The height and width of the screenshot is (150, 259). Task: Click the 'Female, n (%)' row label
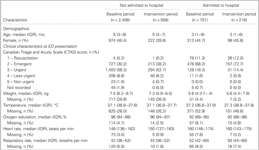15,40
